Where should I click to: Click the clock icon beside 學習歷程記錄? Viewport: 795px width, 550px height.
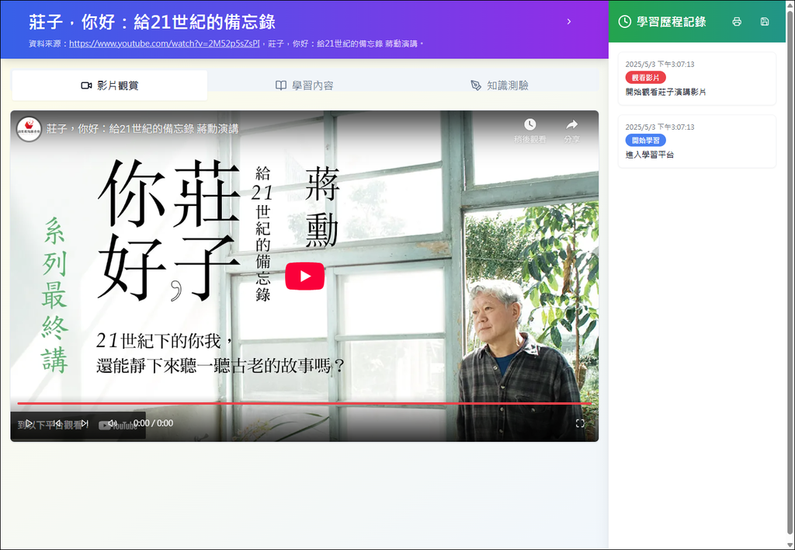(625, 21)
